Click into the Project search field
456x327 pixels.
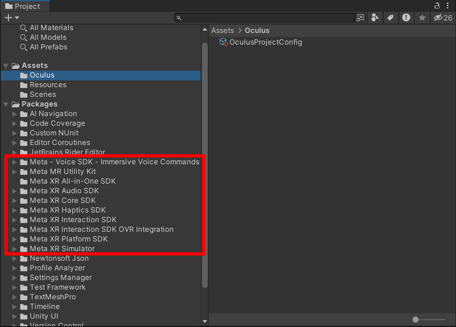pyautogui.click(x=265, y=18)
